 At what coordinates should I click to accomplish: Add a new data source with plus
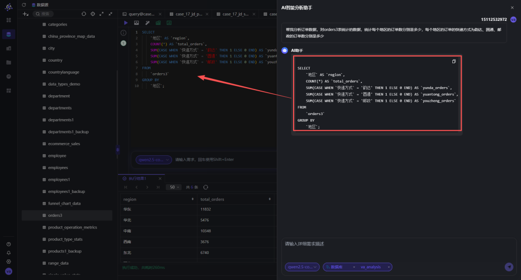click(25, 14)
